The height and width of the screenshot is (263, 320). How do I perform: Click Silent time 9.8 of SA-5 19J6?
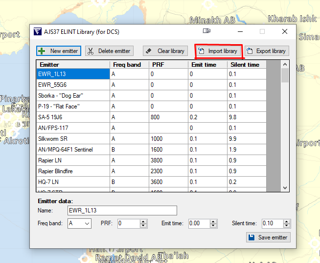pyautogui.click(x=247, y=117)
